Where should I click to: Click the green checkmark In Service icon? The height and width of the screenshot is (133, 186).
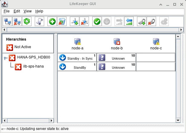97,22
